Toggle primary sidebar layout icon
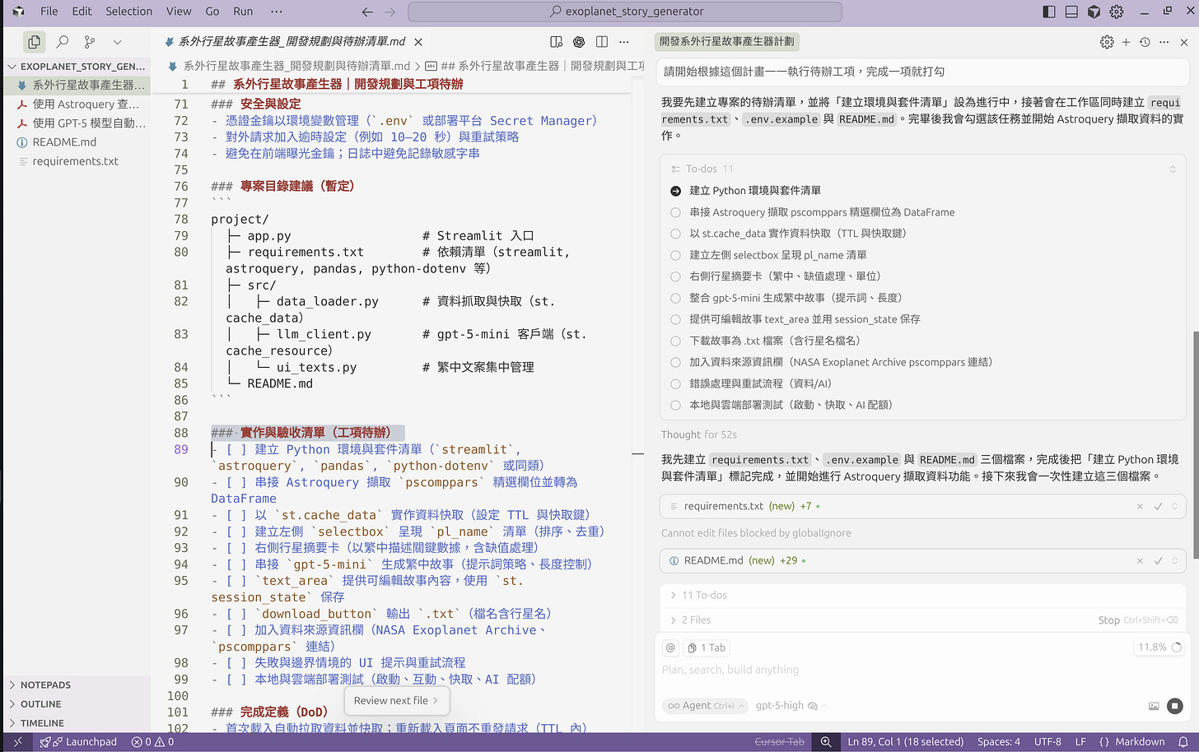 click(1049, 12)
